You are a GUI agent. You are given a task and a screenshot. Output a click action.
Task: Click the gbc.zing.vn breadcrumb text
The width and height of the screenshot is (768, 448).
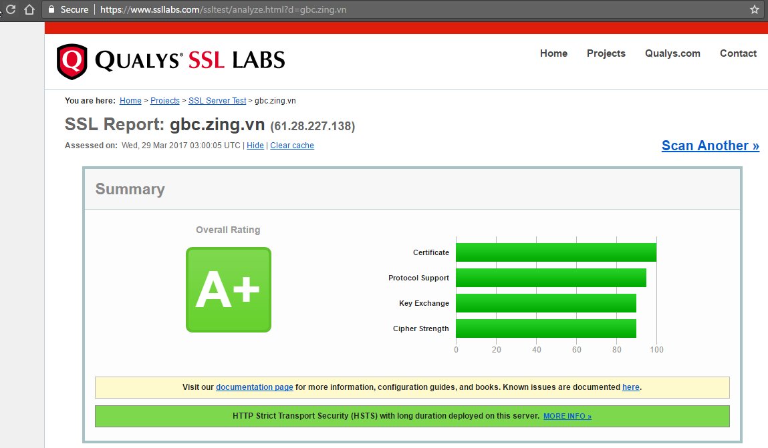point(275,101)
